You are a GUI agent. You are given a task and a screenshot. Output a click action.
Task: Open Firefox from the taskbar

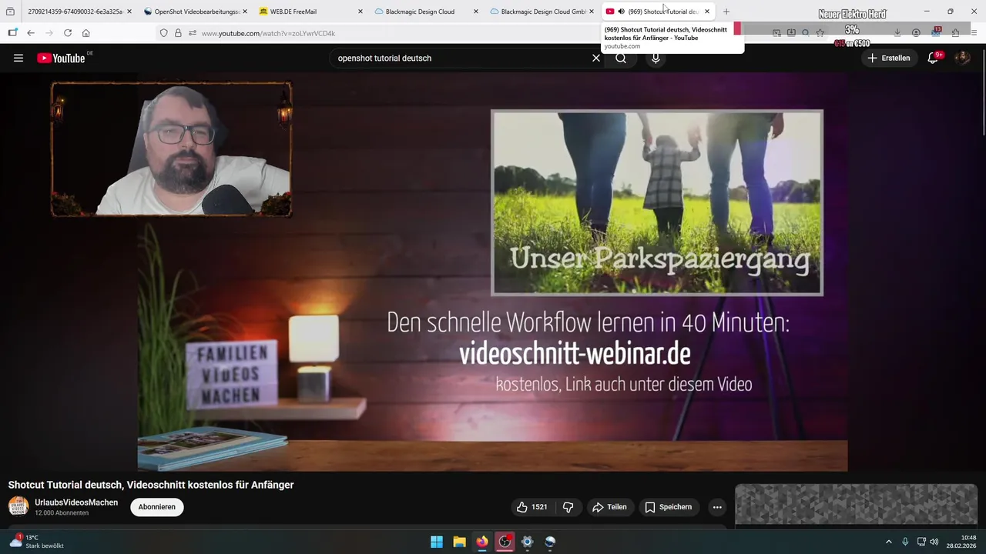[482, 542]
